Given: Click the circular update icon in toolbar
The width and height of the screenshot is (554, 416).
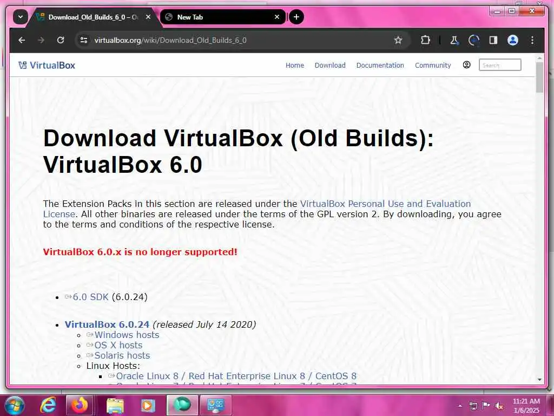Looking at the screenshot, I should (473, 40).
